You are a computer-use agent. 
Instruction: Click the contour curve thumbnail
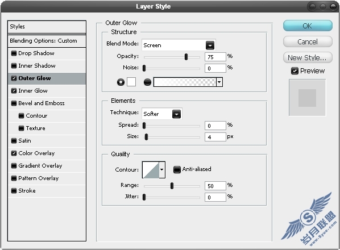151,170
